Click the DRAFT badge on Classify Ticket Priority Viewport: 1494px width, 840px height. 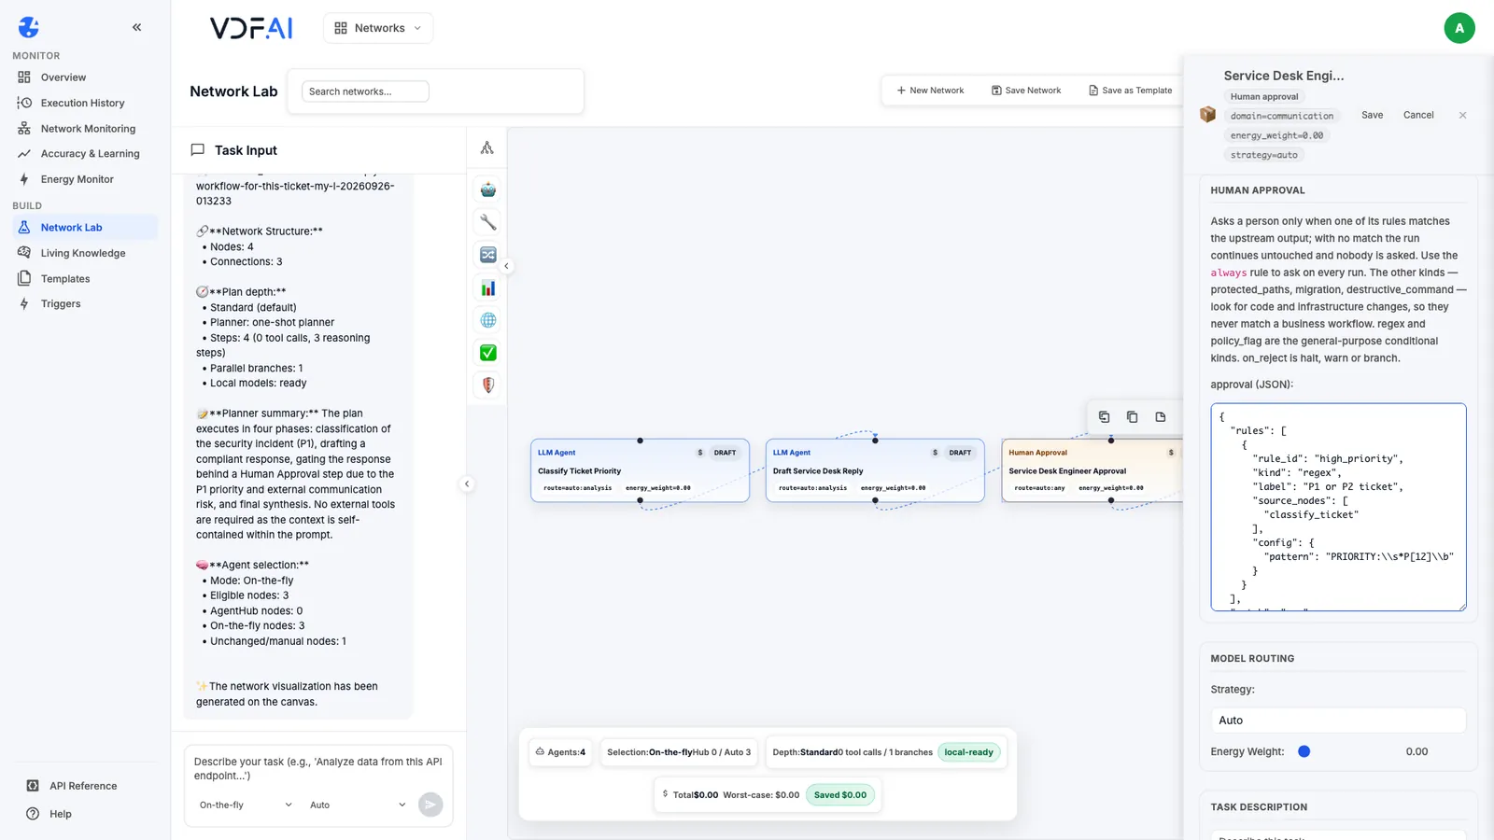pos(725,453)
